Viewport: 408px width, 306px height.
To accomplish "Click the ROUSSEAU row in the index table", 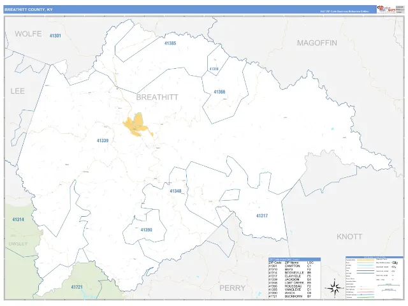I will 290,286.
